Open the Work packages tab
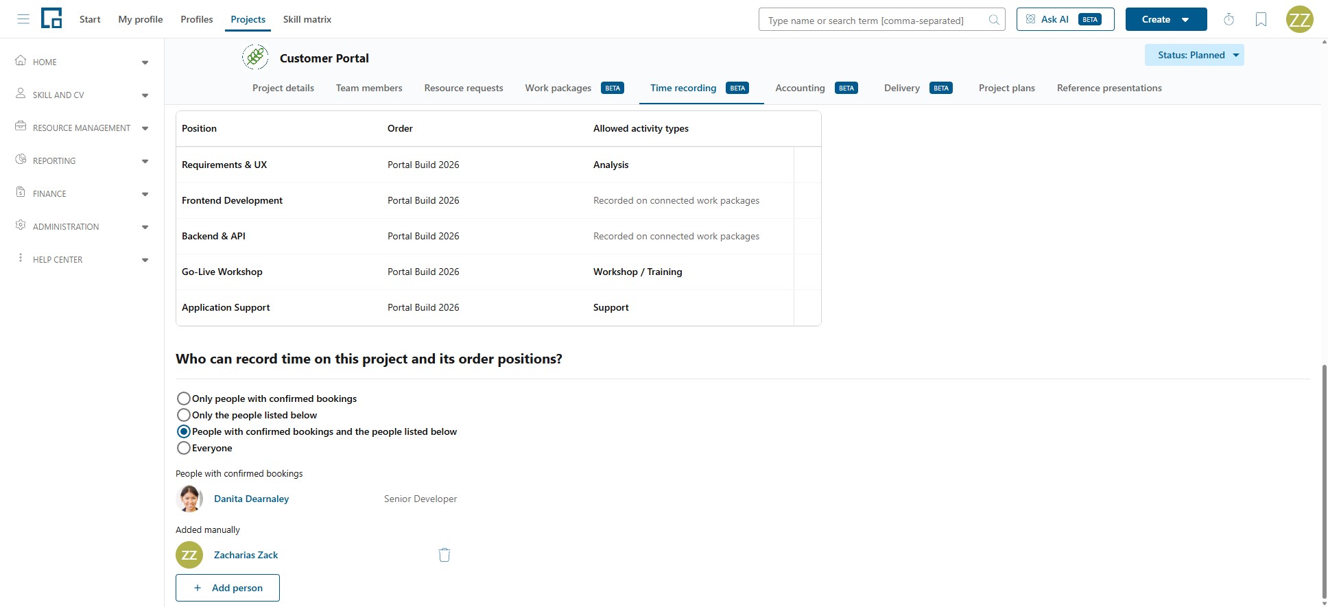 point(574,88)
